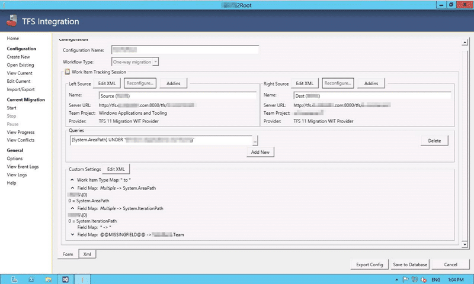Edit the Right Source Name field

pyautogui.click(x=372, y=96)
